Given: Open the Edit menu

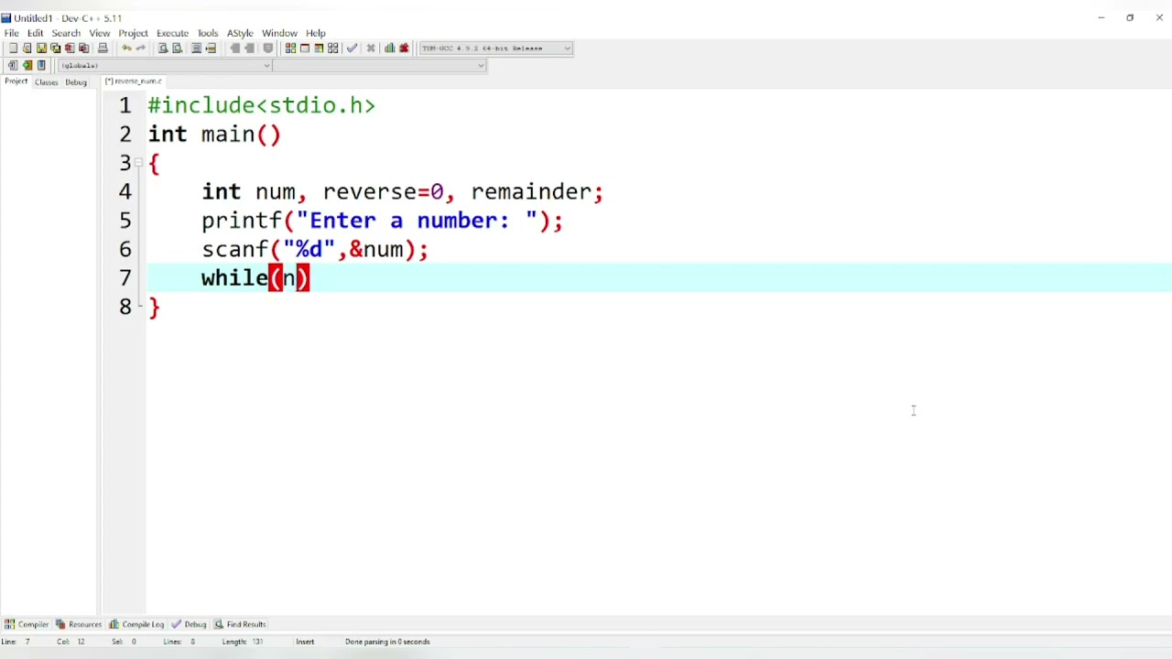Looking at the screenshot, I should (x=35, y=33).
